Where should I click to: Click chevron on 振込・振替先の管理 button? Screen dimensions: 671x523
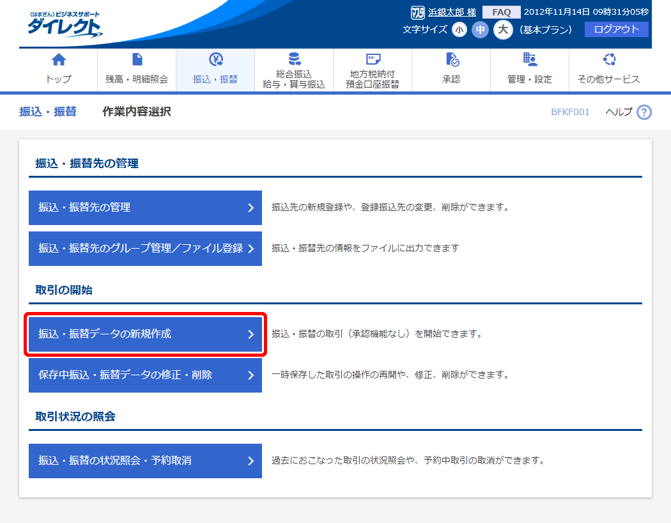(x=251, y=208)
